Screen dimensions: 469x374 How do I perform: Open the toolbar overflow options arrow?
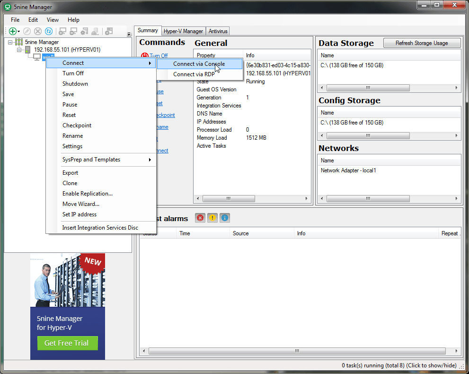click(x=129, y=34)
